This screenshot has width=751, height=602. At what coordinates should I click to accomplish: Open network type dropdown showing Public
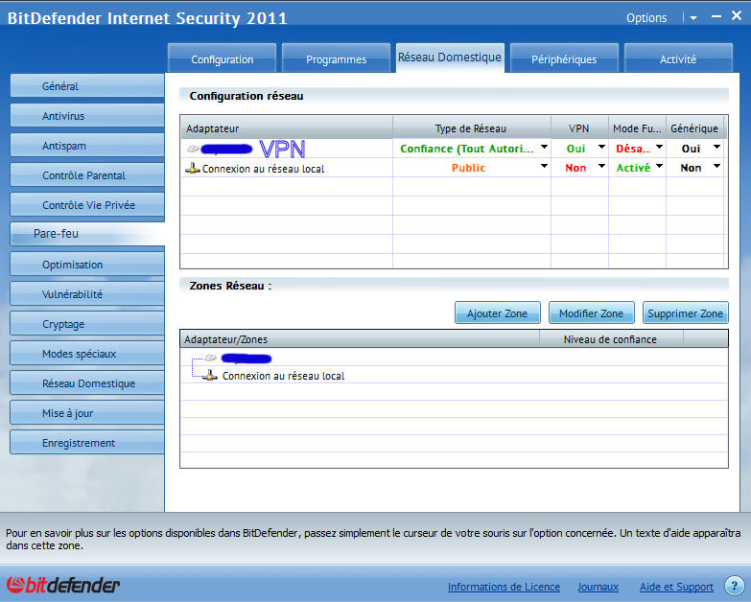pos(544,166)
